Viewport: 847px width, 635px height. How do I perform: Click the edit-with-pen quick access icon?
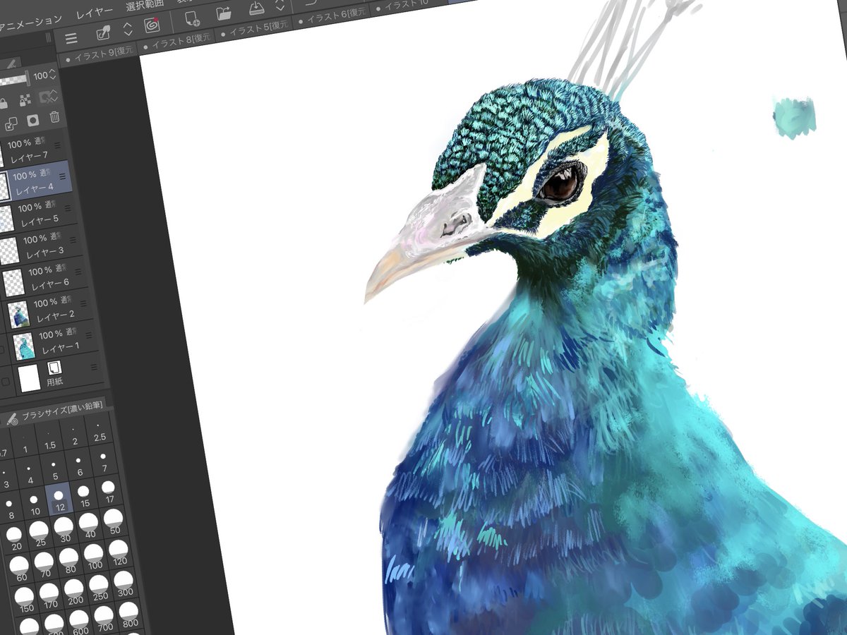click(x=104, y=32)
